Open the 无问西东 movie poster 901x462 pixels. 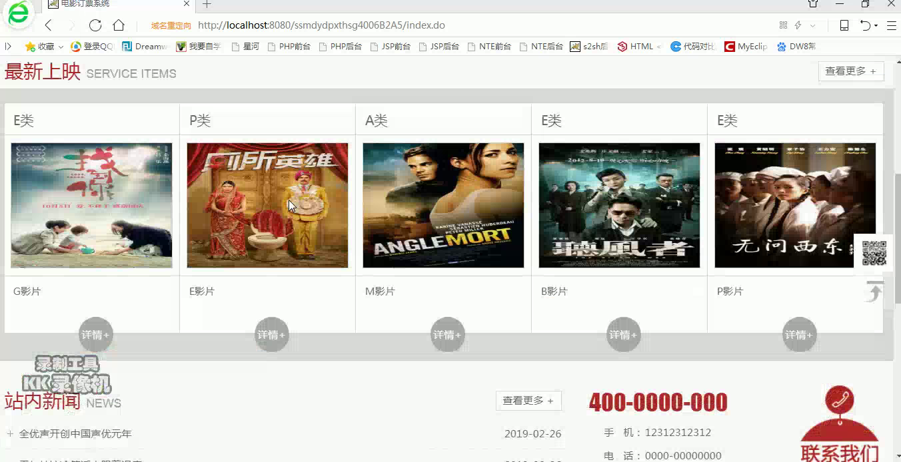795,205
